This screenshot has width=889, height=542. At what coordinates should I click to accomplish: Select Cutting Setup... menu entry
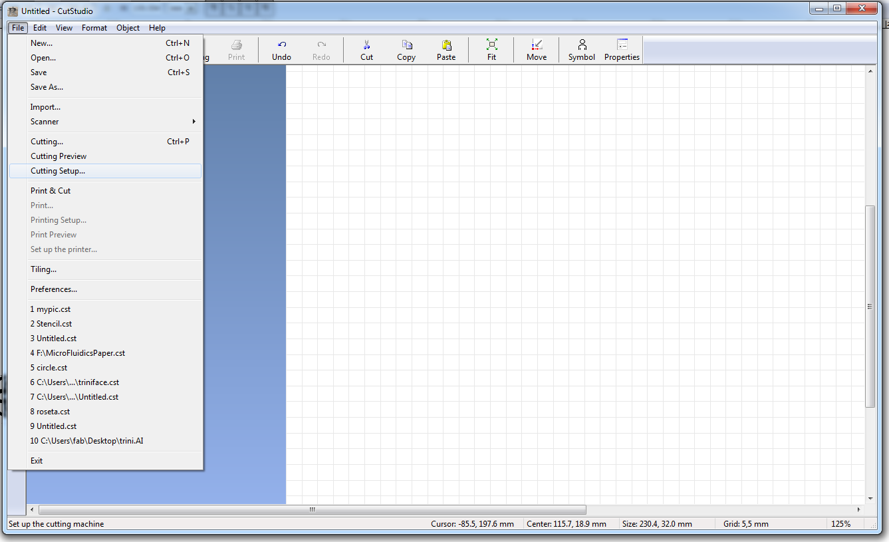[105, 171]
